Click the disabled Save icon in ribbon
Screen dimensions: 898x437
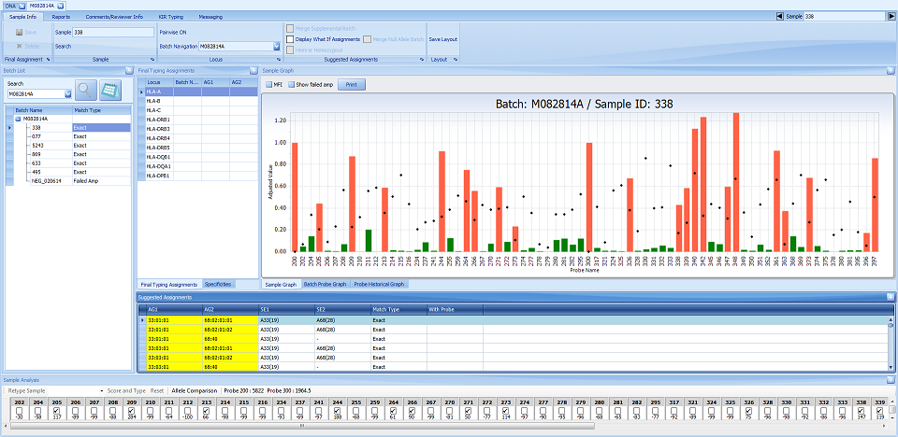(x=20, y=33)
